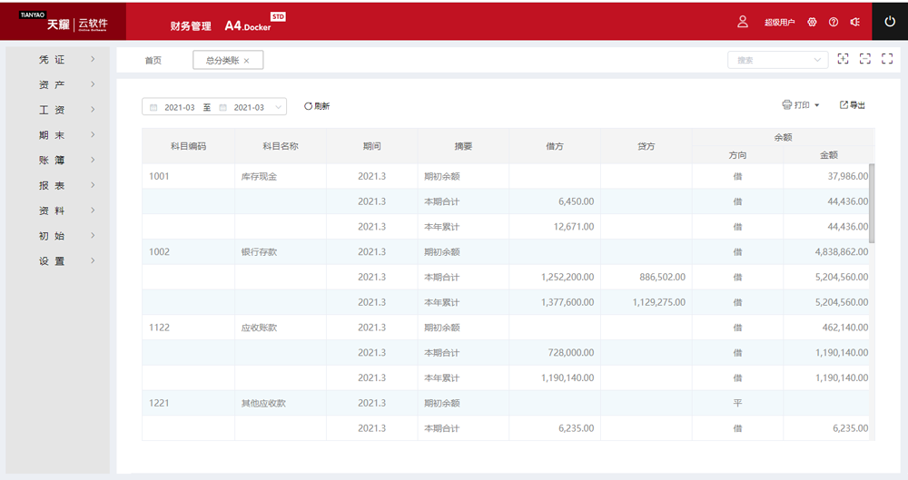Image resolution: width=908 pixels, height=480 pixels.
Task: Click the table's vertical scrollbar
Action: tap(872, 203)
